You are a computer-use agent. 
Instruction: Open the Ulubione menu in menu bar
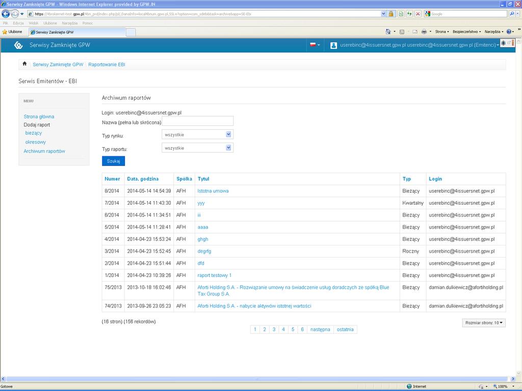click(50, 23)
